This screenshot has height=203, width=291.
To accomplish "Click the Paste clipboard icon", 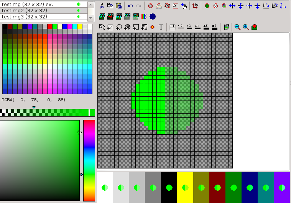I will 118,6.
